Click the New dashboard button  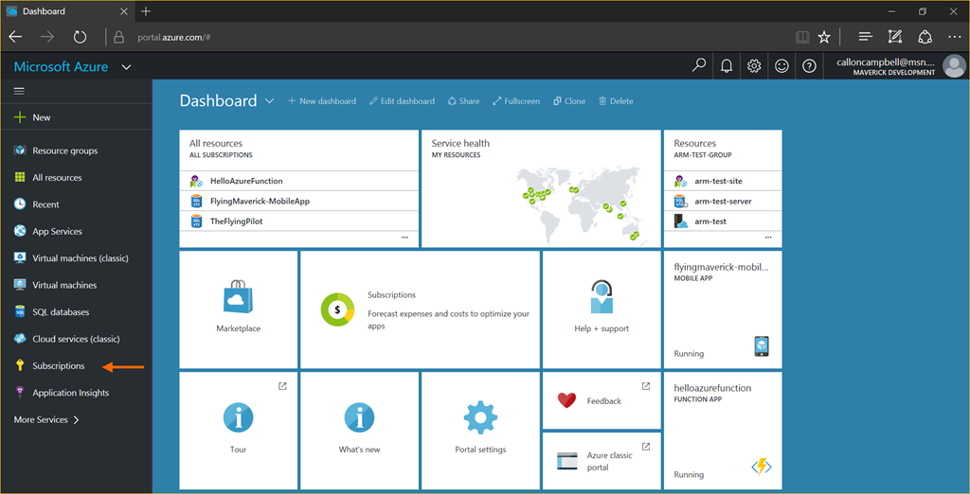322,101
